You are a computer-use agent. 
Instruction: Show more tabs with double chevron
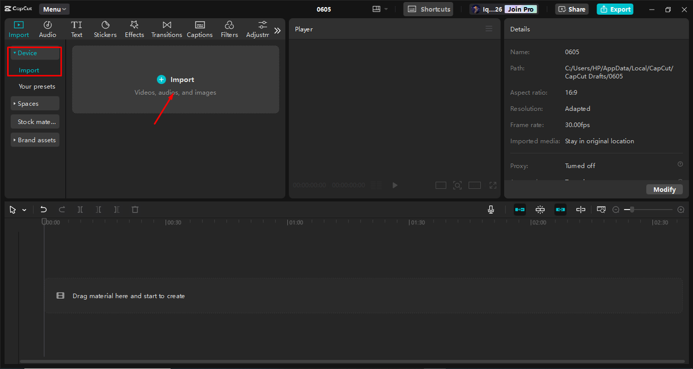[277, 31]
